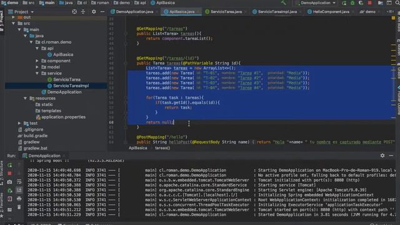Open the Favorites tool window star
The width and height of the screenshot is (400, 225).
click(x=2, y=216)
